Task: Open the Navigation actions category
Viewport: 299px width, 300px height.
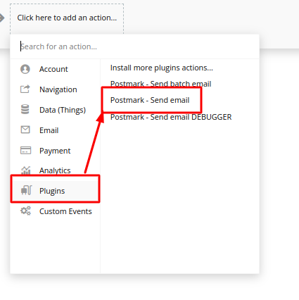Action: coord(58,89)
